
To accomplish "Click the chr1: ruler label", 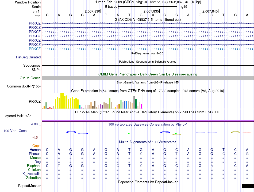I will click(37, 11).
